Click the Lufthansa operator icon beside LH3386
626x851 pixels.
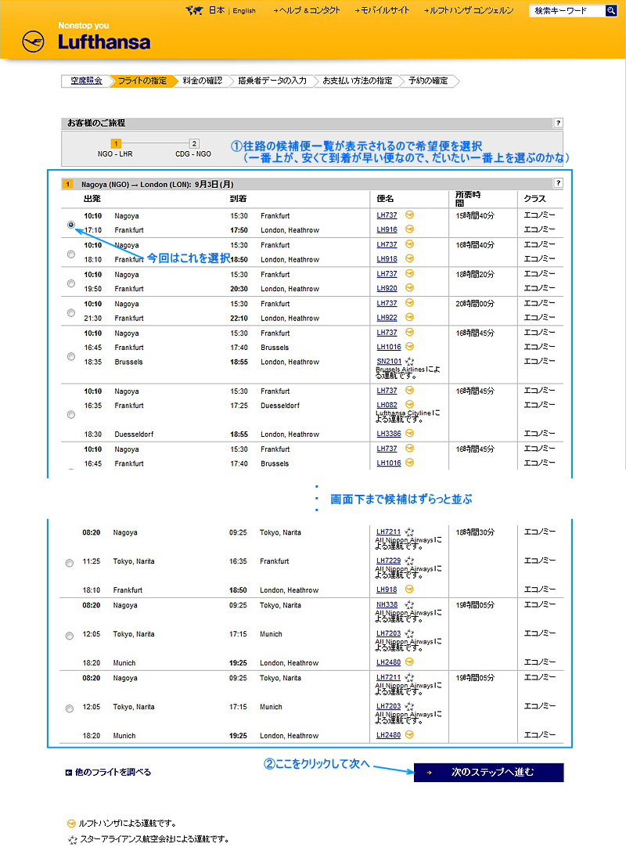coord(409,433)
